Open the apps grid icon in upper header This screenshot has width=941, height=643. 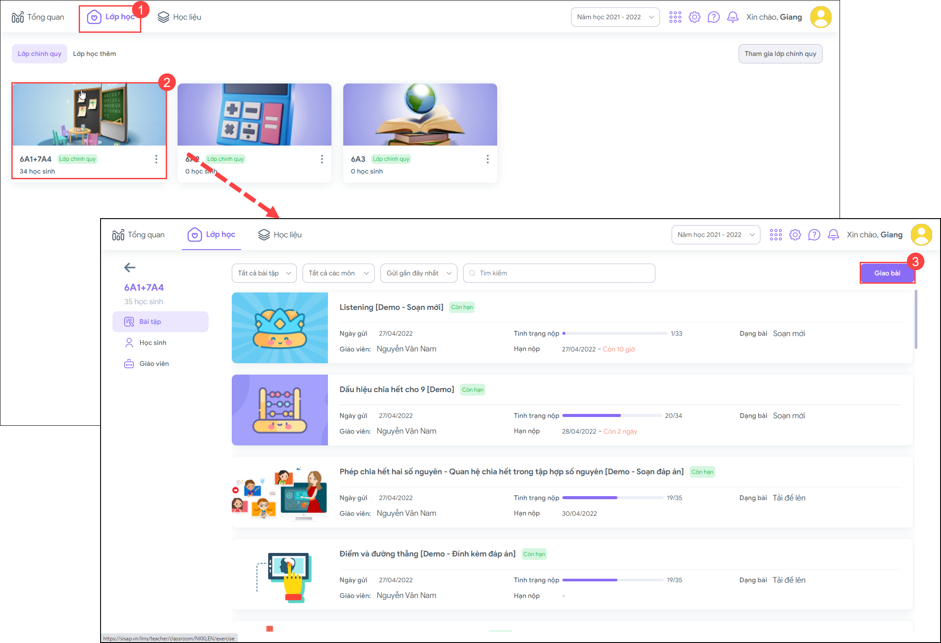pyautogui.click(x=675, y=17)
